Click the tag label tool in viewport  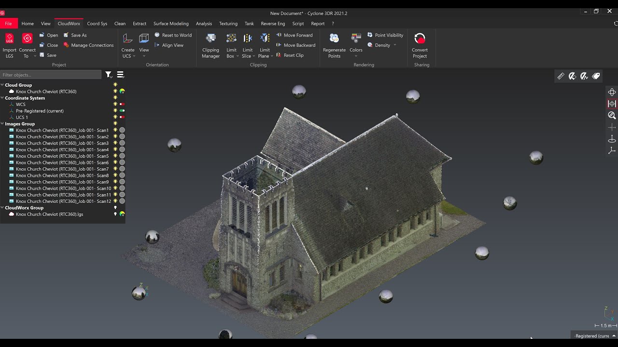[596, 76]
